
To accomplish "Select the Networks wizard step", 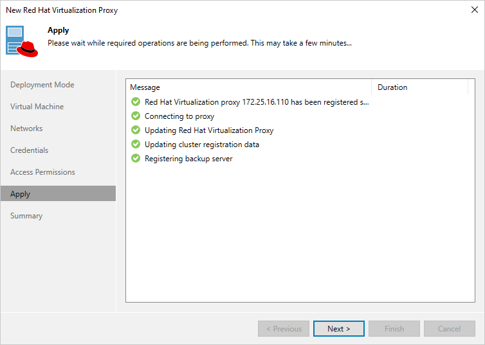I will pos(26,128).
